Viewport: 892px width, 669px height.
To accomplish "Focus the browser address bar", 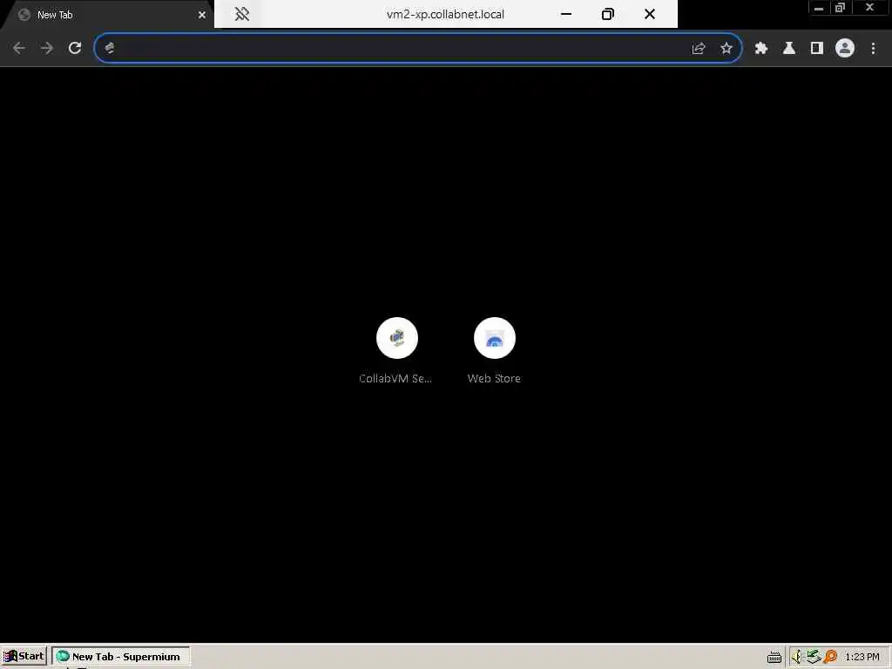I will tap(418, 49).
